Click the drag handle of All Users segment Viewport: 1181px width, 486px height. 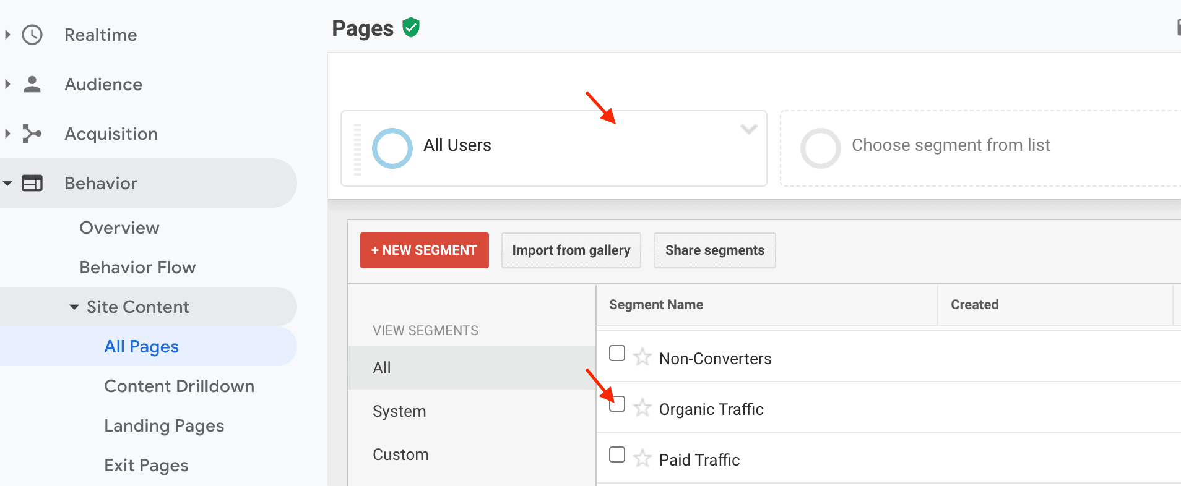[357, 149]
